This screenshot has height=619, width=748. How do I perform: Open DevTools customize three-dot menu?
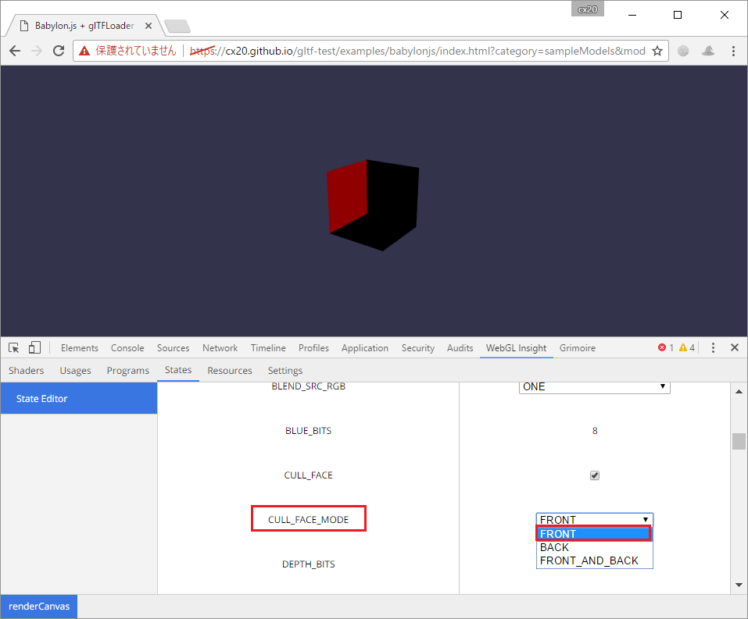tap(713, 348)
